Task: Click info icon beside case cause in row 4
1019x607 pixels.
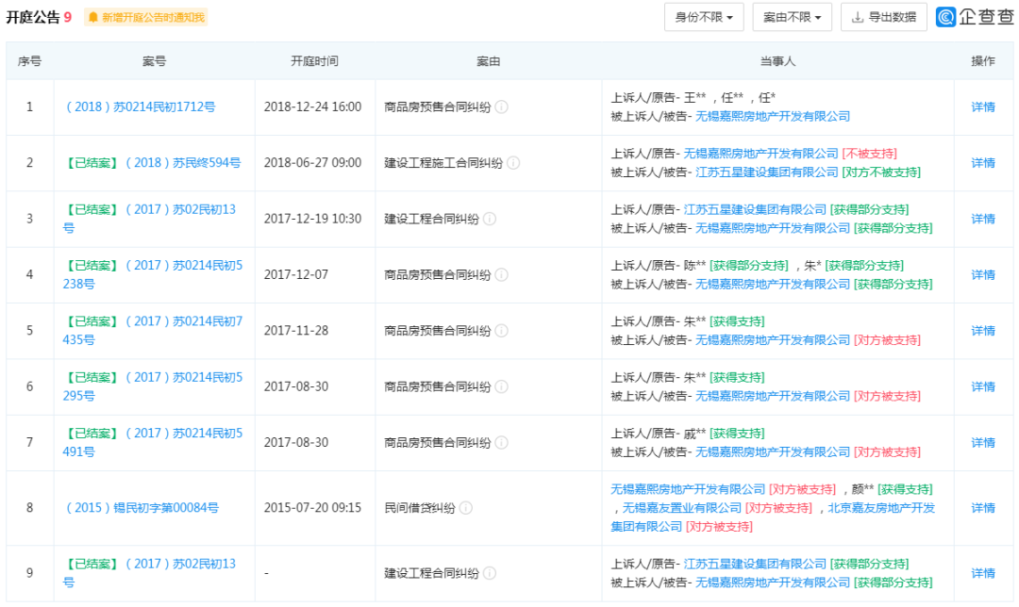Action: (502, 274)
